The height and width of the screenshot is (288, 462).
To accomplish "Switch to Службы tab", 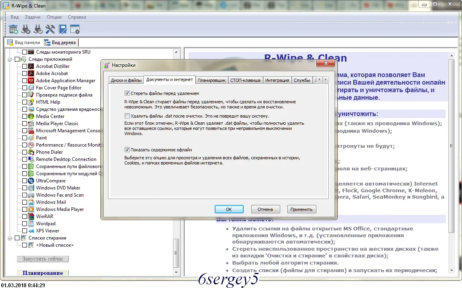I will point(302,80).
